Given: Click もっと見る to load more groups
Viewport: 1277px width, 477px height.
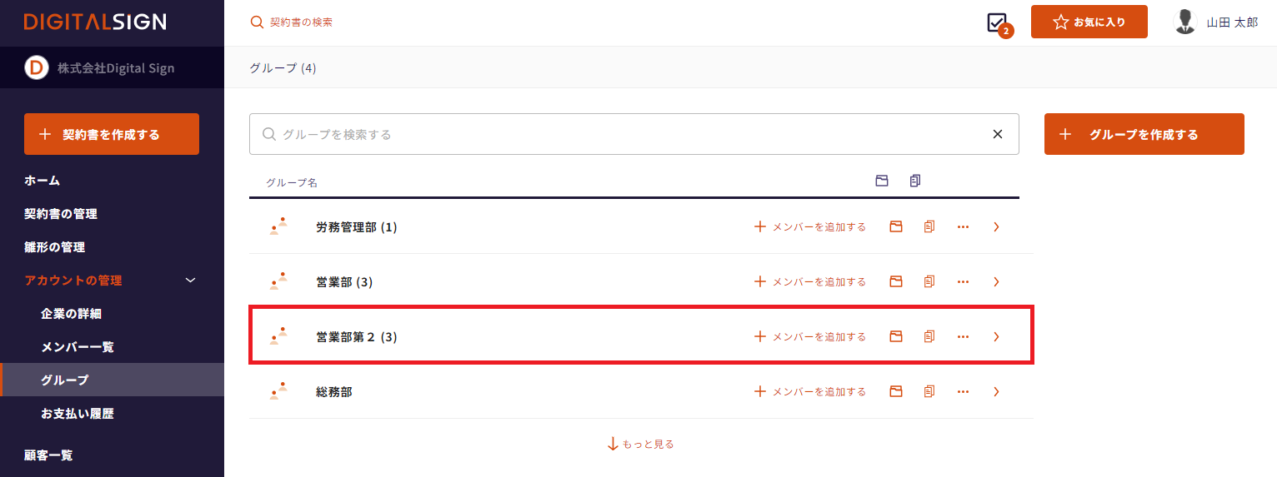Looking at the screenshot, I should pyautogui.click(x=640, y=444).
